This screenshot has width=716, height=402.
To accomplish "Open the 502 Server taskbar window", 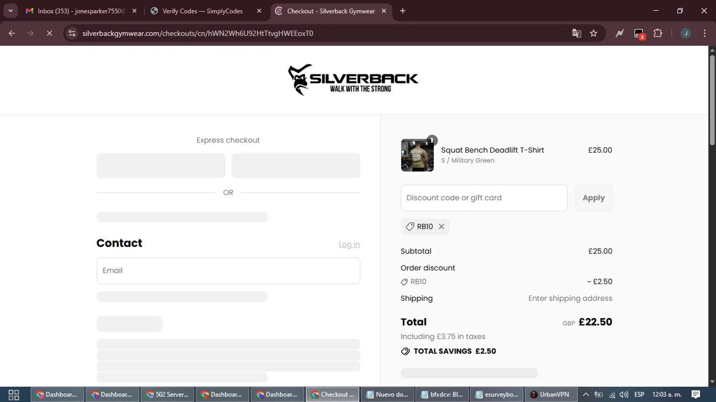I will point(168,395).
